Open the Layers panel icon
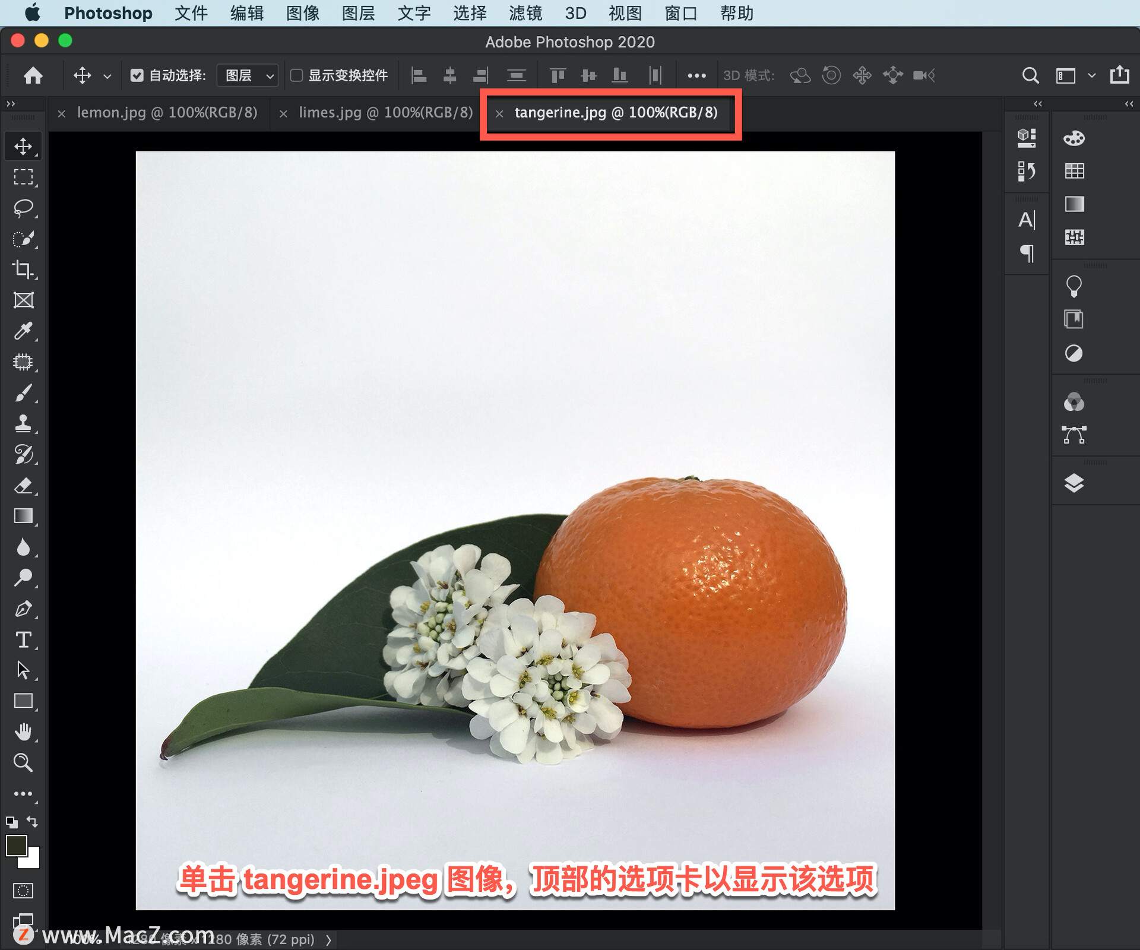The image size is (1140, 950). click(x=1075, y=483)
